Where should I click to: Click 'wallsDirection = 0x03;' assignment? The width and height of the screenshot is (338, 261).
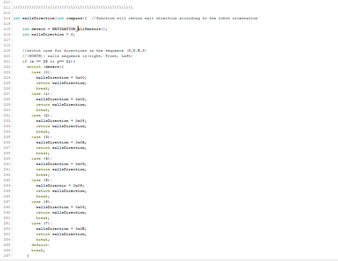(x=61, y=207)
